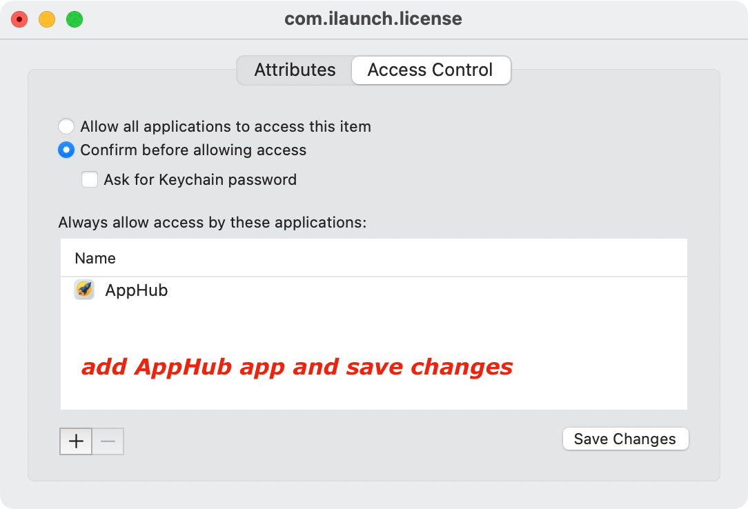Screen dimensions: 748x509
Task: Minimize window using the yellow button
Action: 47,19
